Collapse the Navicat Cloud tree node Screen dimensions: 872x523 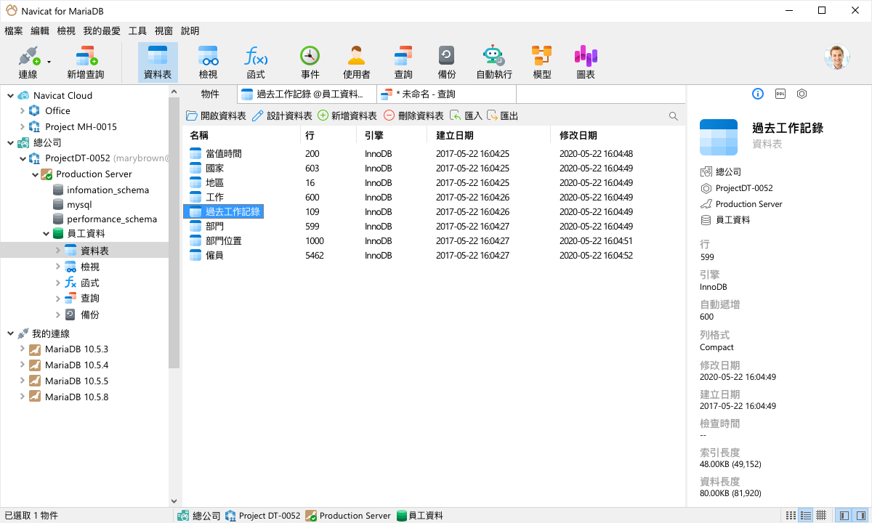pyautogui.click(x=10, y=95)
